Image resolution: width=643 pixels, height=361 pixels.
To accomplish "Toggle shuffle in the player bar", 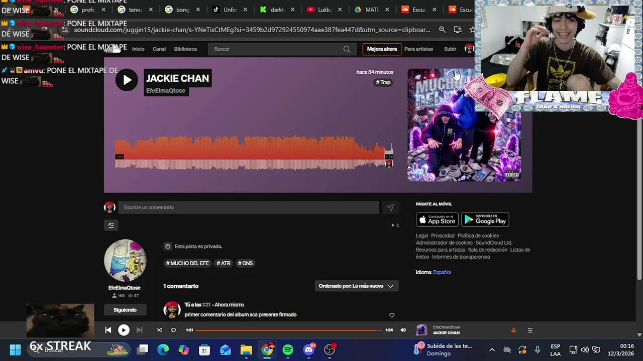I will [159, 330].
